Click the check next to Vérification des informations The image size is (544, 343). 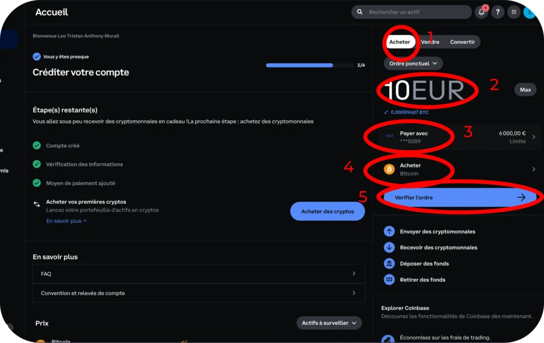click(x=37, y=164)
